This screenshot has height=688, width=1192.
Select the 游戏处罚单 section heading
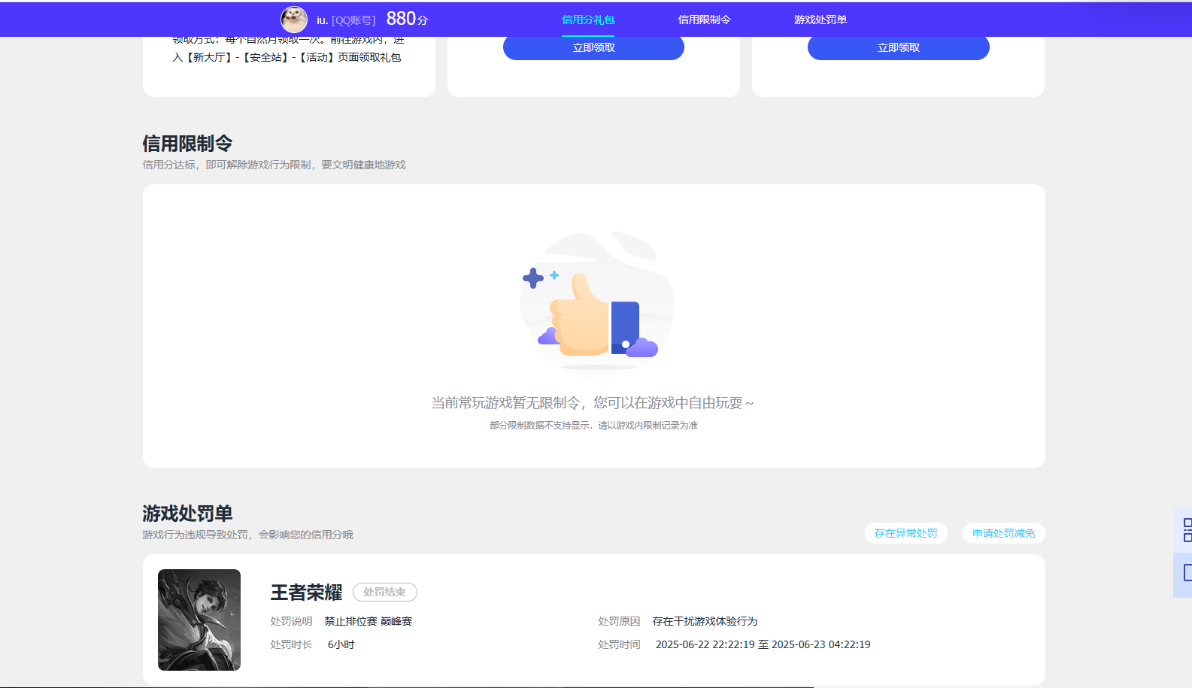187,514
